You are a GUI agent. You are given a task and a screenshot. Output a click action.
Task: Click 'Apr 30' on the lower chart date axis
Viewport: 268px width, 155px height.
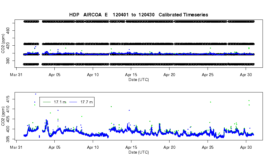point(246,147)
